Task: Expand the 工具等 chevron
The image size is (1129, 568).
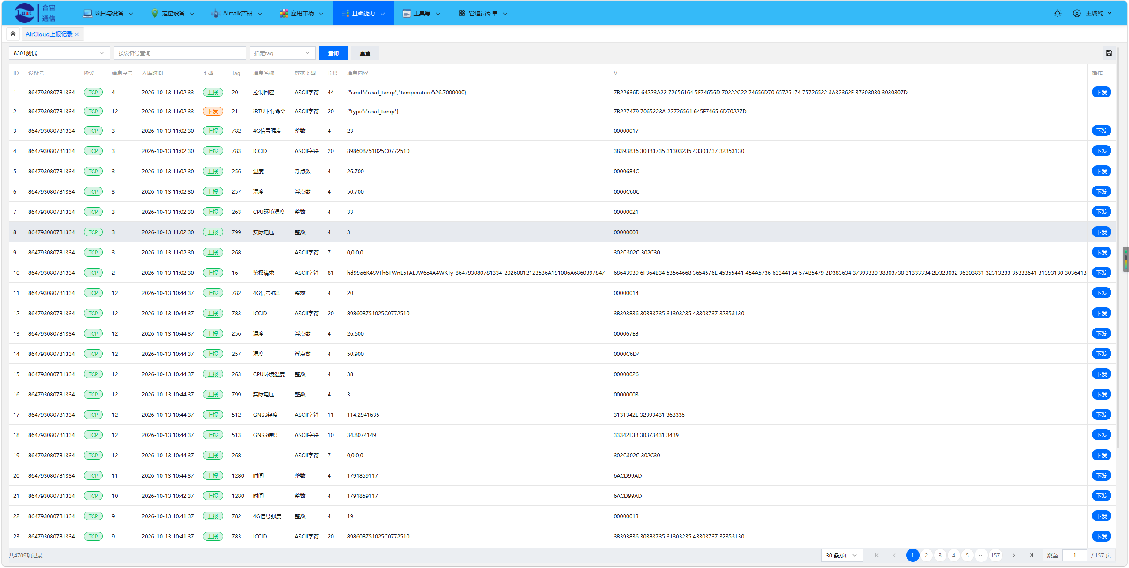Action: click(x=438, y=14)
